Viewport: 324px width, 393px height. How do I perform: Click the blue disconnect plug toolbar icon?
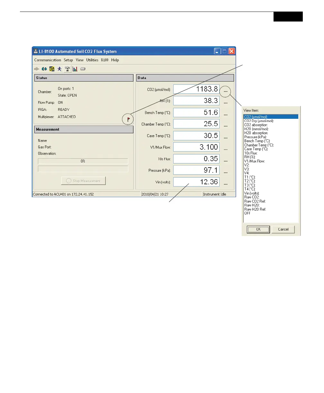tap(44, 69)
